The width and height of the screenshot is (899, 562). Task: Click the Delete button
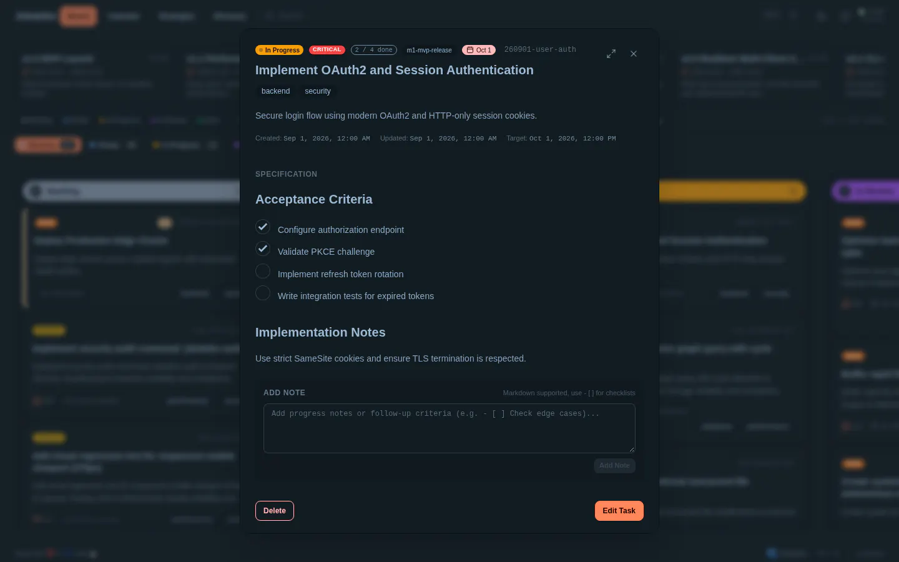point(275,511)
